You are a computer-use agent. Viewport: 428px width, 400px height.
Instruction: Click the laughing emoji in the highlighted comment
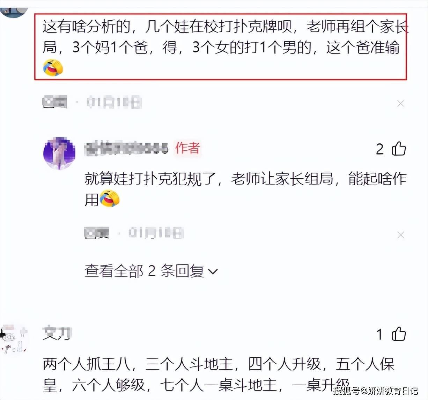(53, 67)
